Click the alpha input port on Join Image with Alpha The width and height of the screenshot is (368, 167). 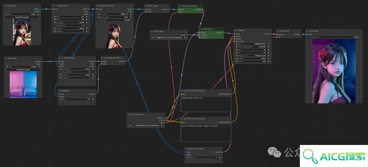click(x=102, y=63)
